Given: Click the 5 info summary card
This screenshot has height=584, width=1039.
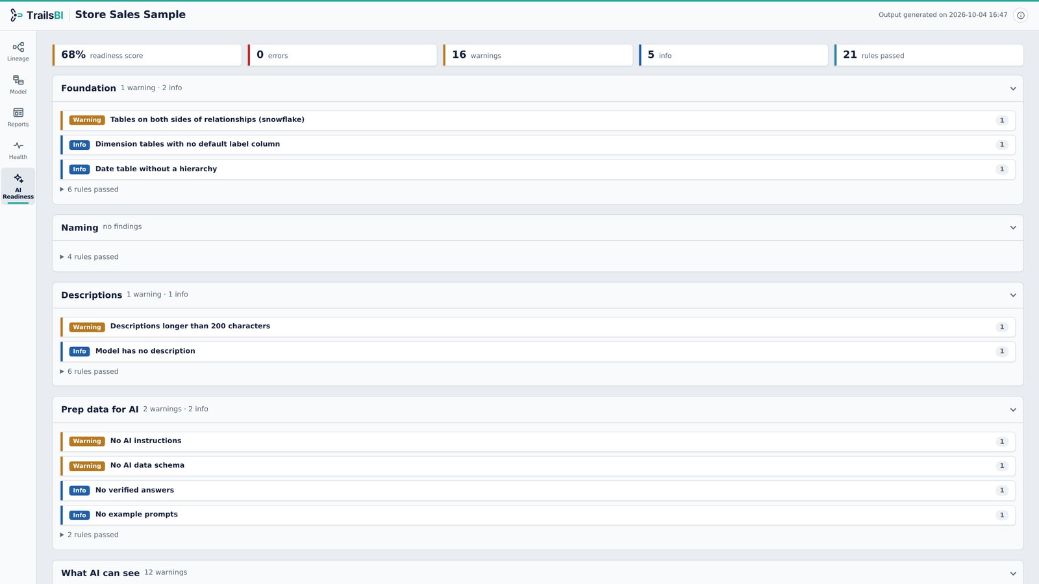Looking at the screenshot, I should (x=733, y=55).
